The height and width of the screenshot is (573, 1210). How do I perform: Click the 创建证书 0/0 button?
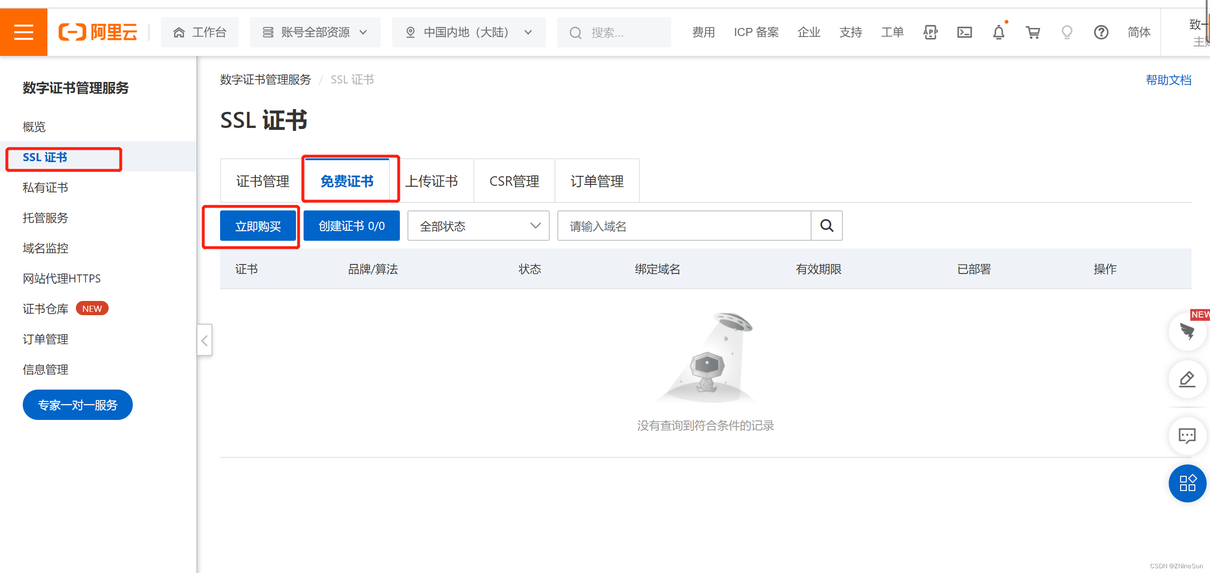351,226
